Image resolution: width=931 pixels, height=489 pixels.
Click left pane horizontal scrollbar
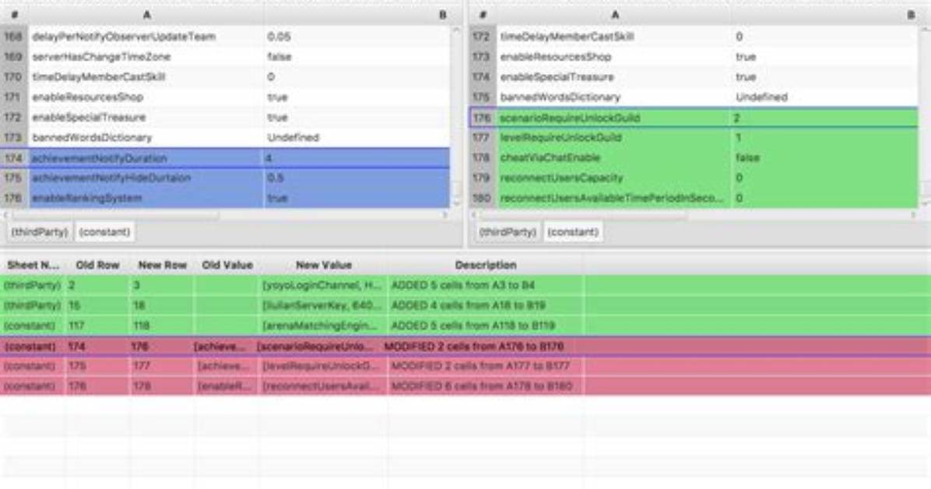pos(116,215)
